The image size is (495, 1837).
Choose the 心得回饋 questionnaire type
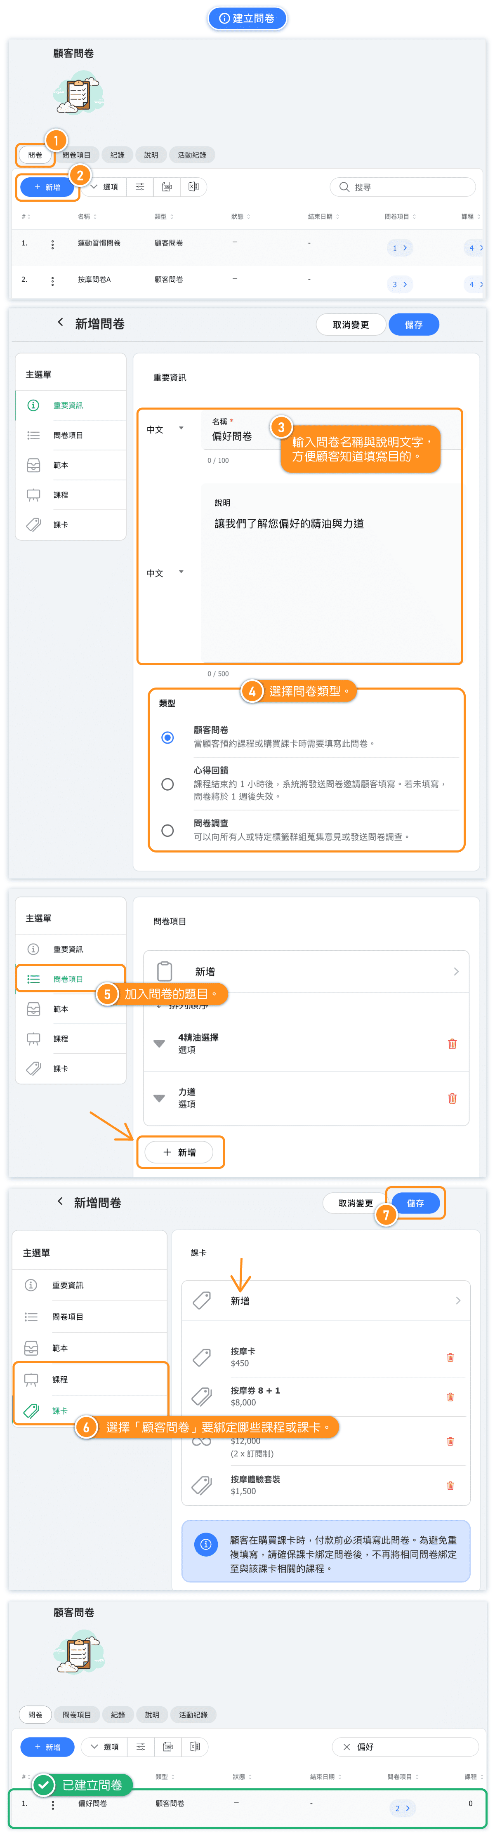pos(167,784)
